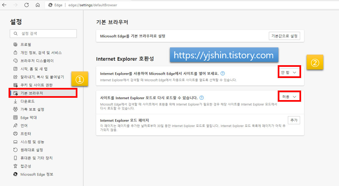Focus the 설정 검색 search field
The width and height of the screenshot is (339, 186).
[x=43, y=34]
